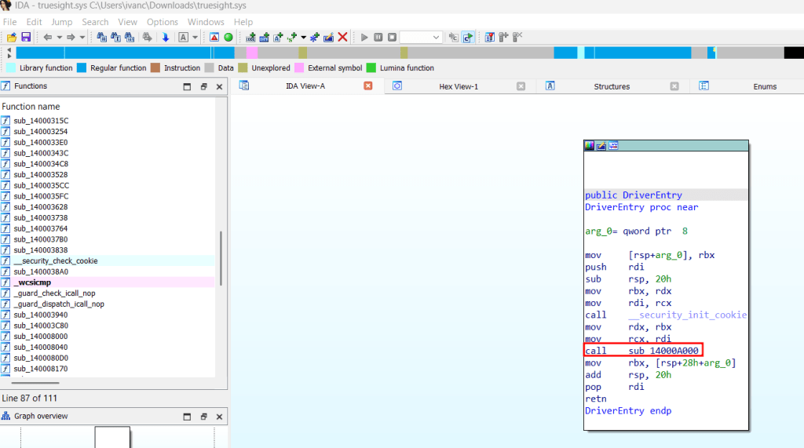Expand the back navigation history dropdown arrow
The height and width of the screenshot is (448, 804).
(x=59, y=37)
